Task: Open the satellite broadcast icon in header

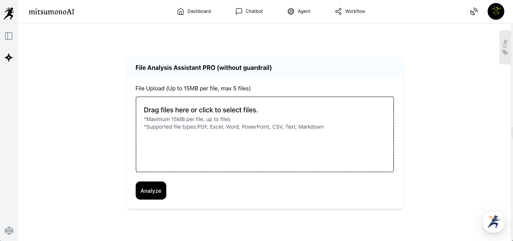Action: click(x=474, y=11)
